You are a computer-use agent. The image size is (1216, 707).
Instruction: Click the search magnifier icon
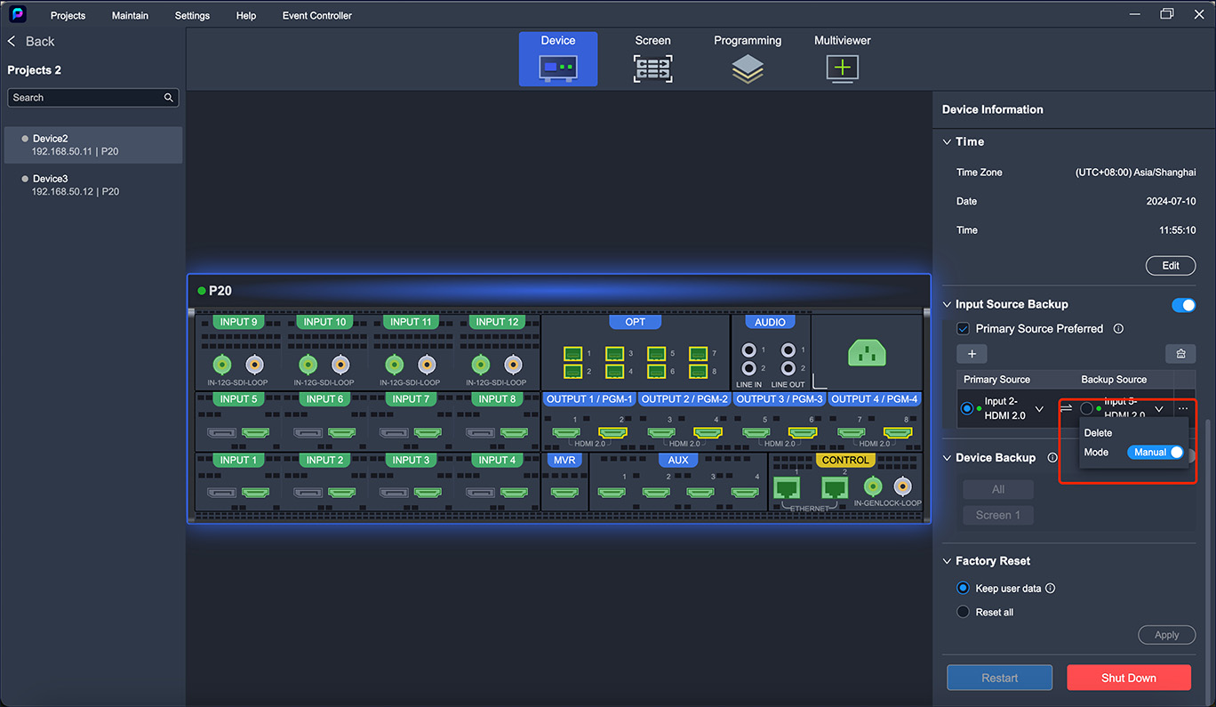[169, 98]
